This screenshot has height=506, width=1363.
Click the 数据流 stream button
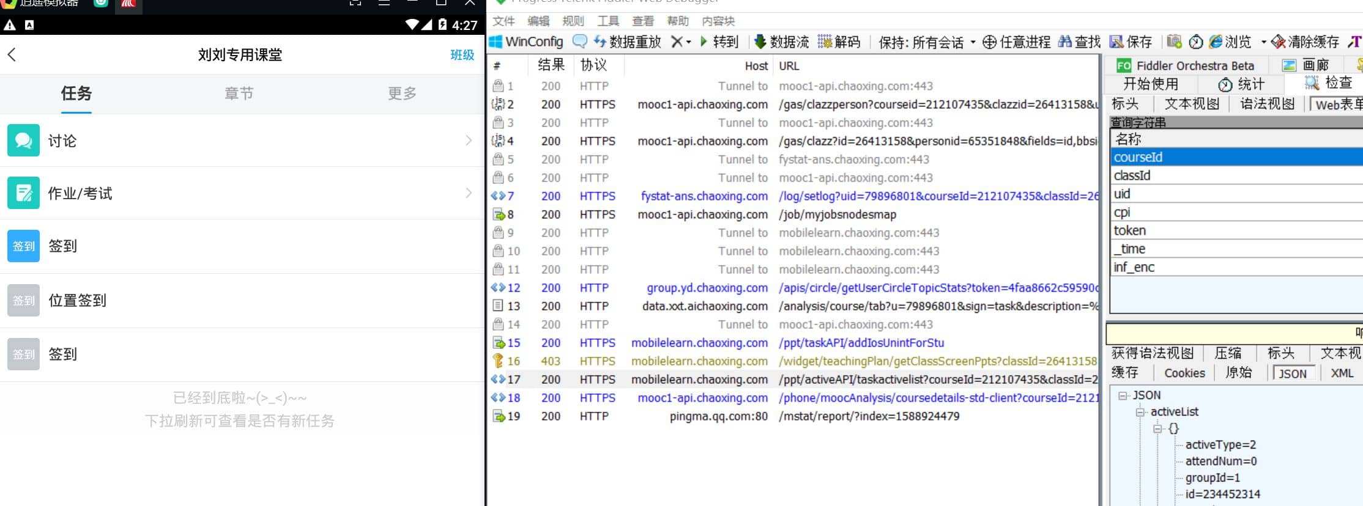click(x=781, y=42)
